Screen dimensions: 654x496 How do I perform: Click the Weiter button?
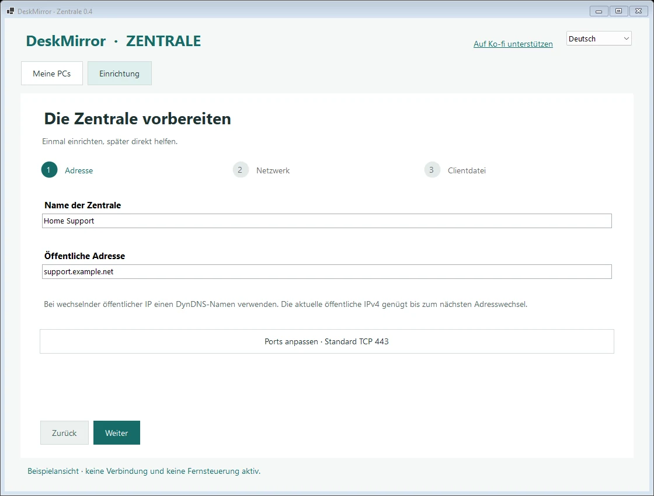point(117,432)
